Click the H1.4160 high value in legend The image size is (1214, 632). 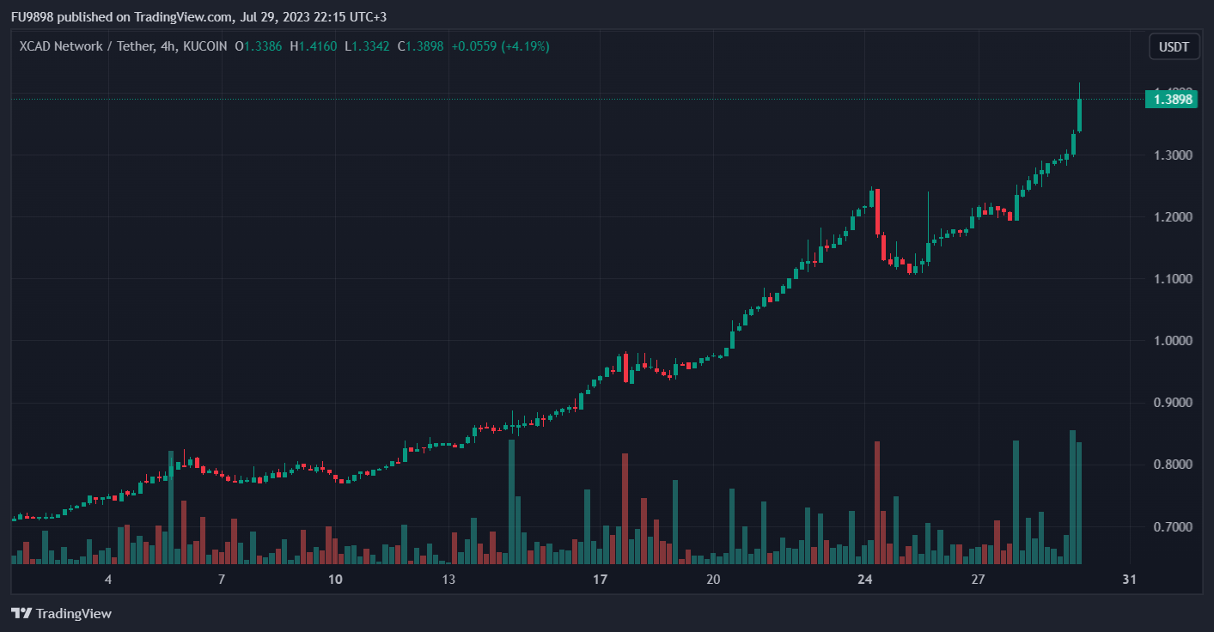313,46
